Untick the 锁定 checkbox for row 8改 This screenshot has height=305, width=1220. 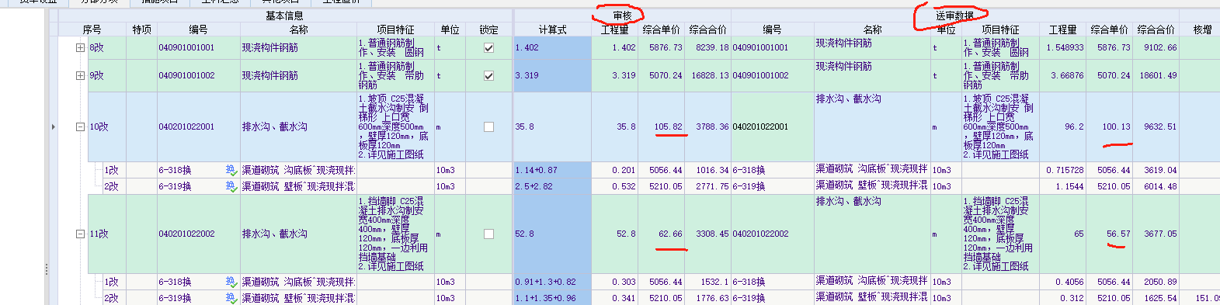488,47
